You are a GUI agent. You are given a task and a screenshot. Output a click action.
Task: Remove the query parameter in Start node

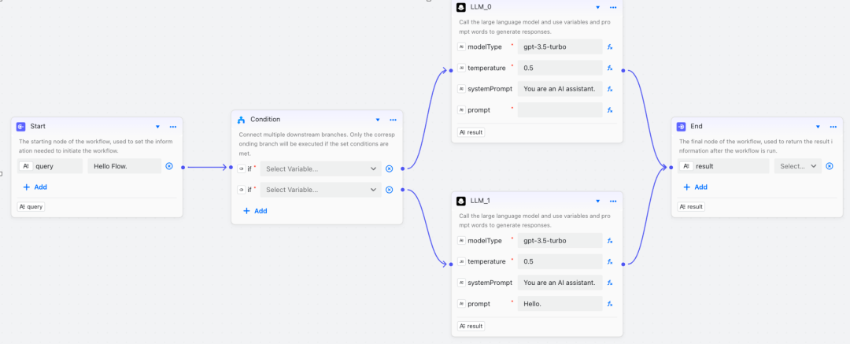click(x=169, y=166)
